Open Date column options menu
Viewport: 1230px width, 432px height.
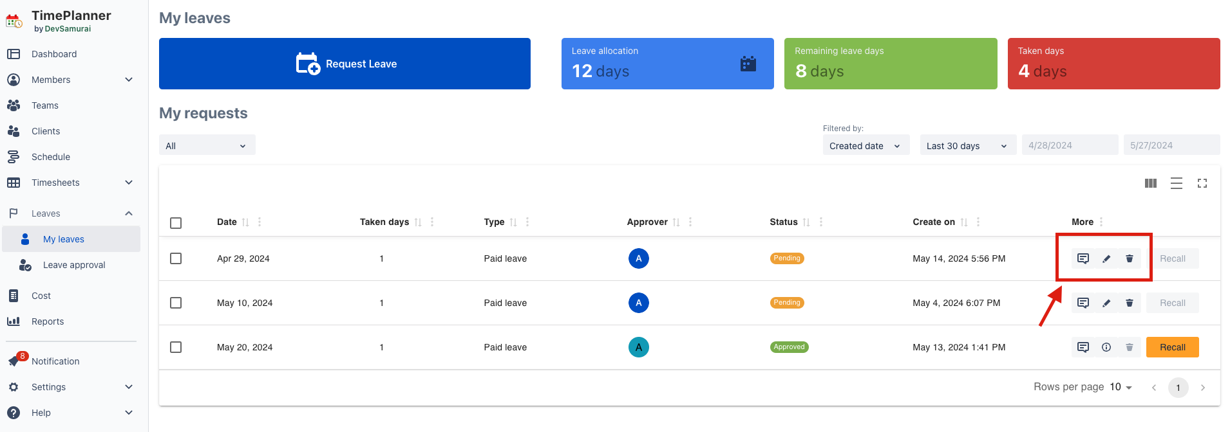(x=260, y=222)
